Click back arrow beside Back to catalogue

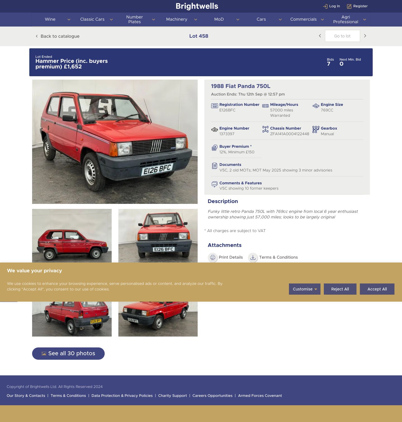(37, 36)
